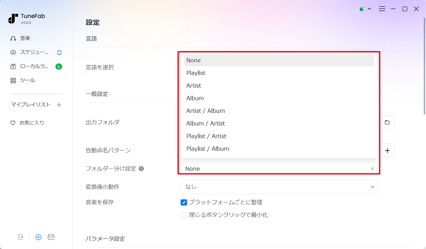This screenshot has height=249, width=426.
Task: Select Playlist / Album option
Action: [278, 149]
